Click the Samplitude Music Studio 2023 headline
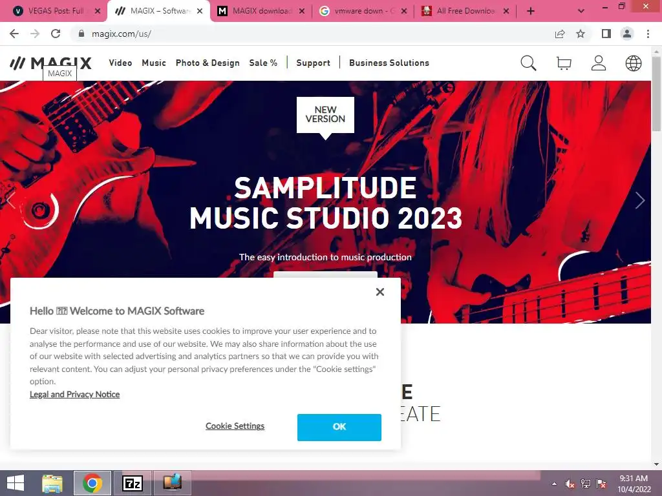This screenshot has height=496, width=662. tap(326, 203)
